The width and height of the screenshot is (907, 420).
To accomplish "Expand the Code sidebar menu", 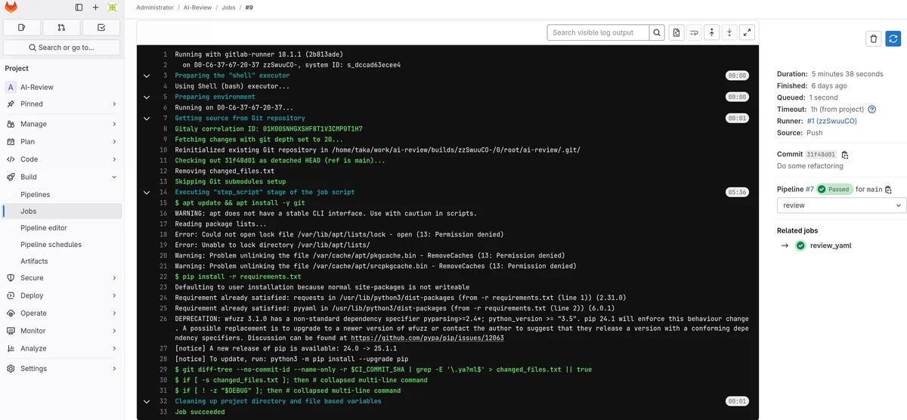I will [x=62, y=159].
